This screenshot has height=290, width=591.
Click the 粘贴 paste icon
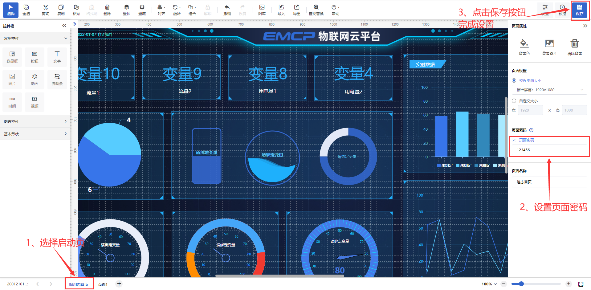pos(76,10)
